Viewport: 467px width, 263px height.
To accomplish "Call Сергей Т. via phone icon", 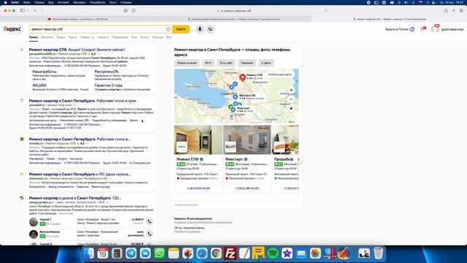I will click(150, 221).
